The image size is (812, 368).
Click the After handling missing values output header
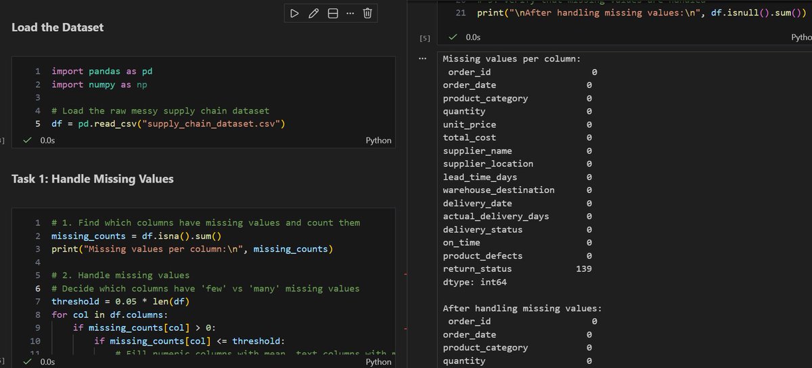coord(522,308)
